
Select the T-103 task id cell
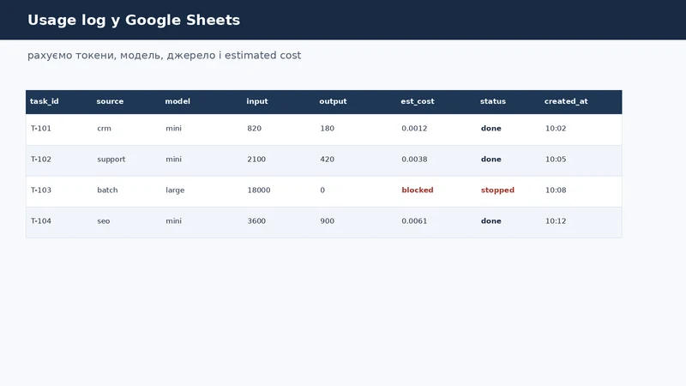pyautogui.click(x=40, y=190)
